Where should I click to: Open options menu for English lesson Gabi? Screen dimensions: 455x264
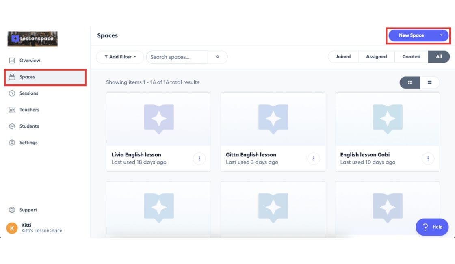pos(428,158)
